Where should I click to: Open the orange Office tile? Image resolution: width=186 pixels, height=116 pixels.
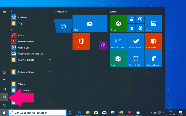tap(81, 41)
